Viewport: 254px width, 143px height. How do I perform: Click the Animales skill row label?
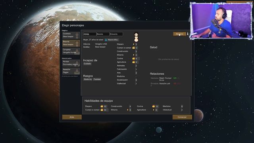coord(121,66)
